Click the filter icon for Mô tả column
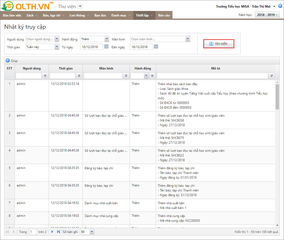 pyautogui.click(x=271, y=76)
